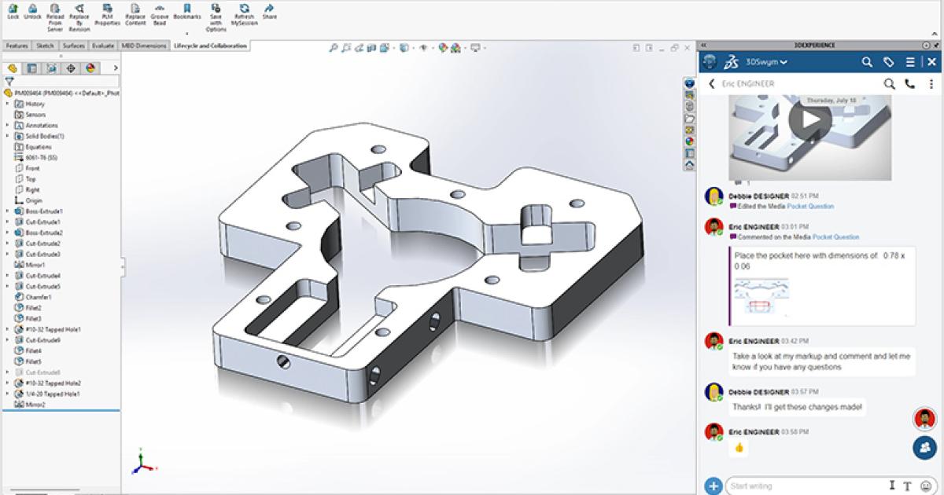Click the blue plus button beside the chat input

coord(713,486)
